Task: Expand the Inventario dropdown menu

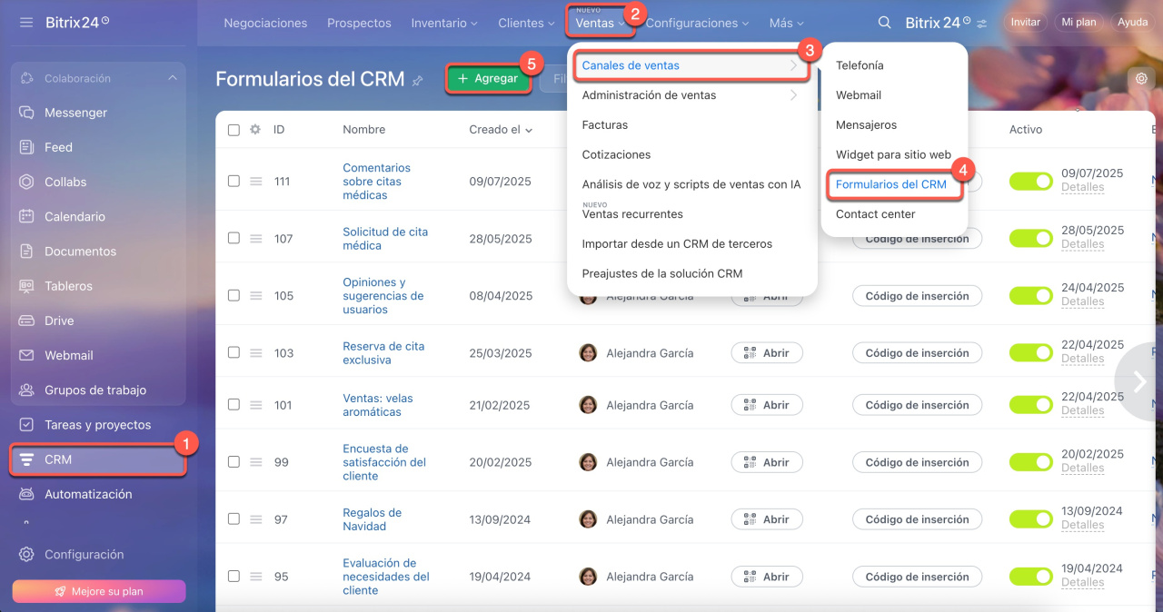Action: [x=444, y=23]
